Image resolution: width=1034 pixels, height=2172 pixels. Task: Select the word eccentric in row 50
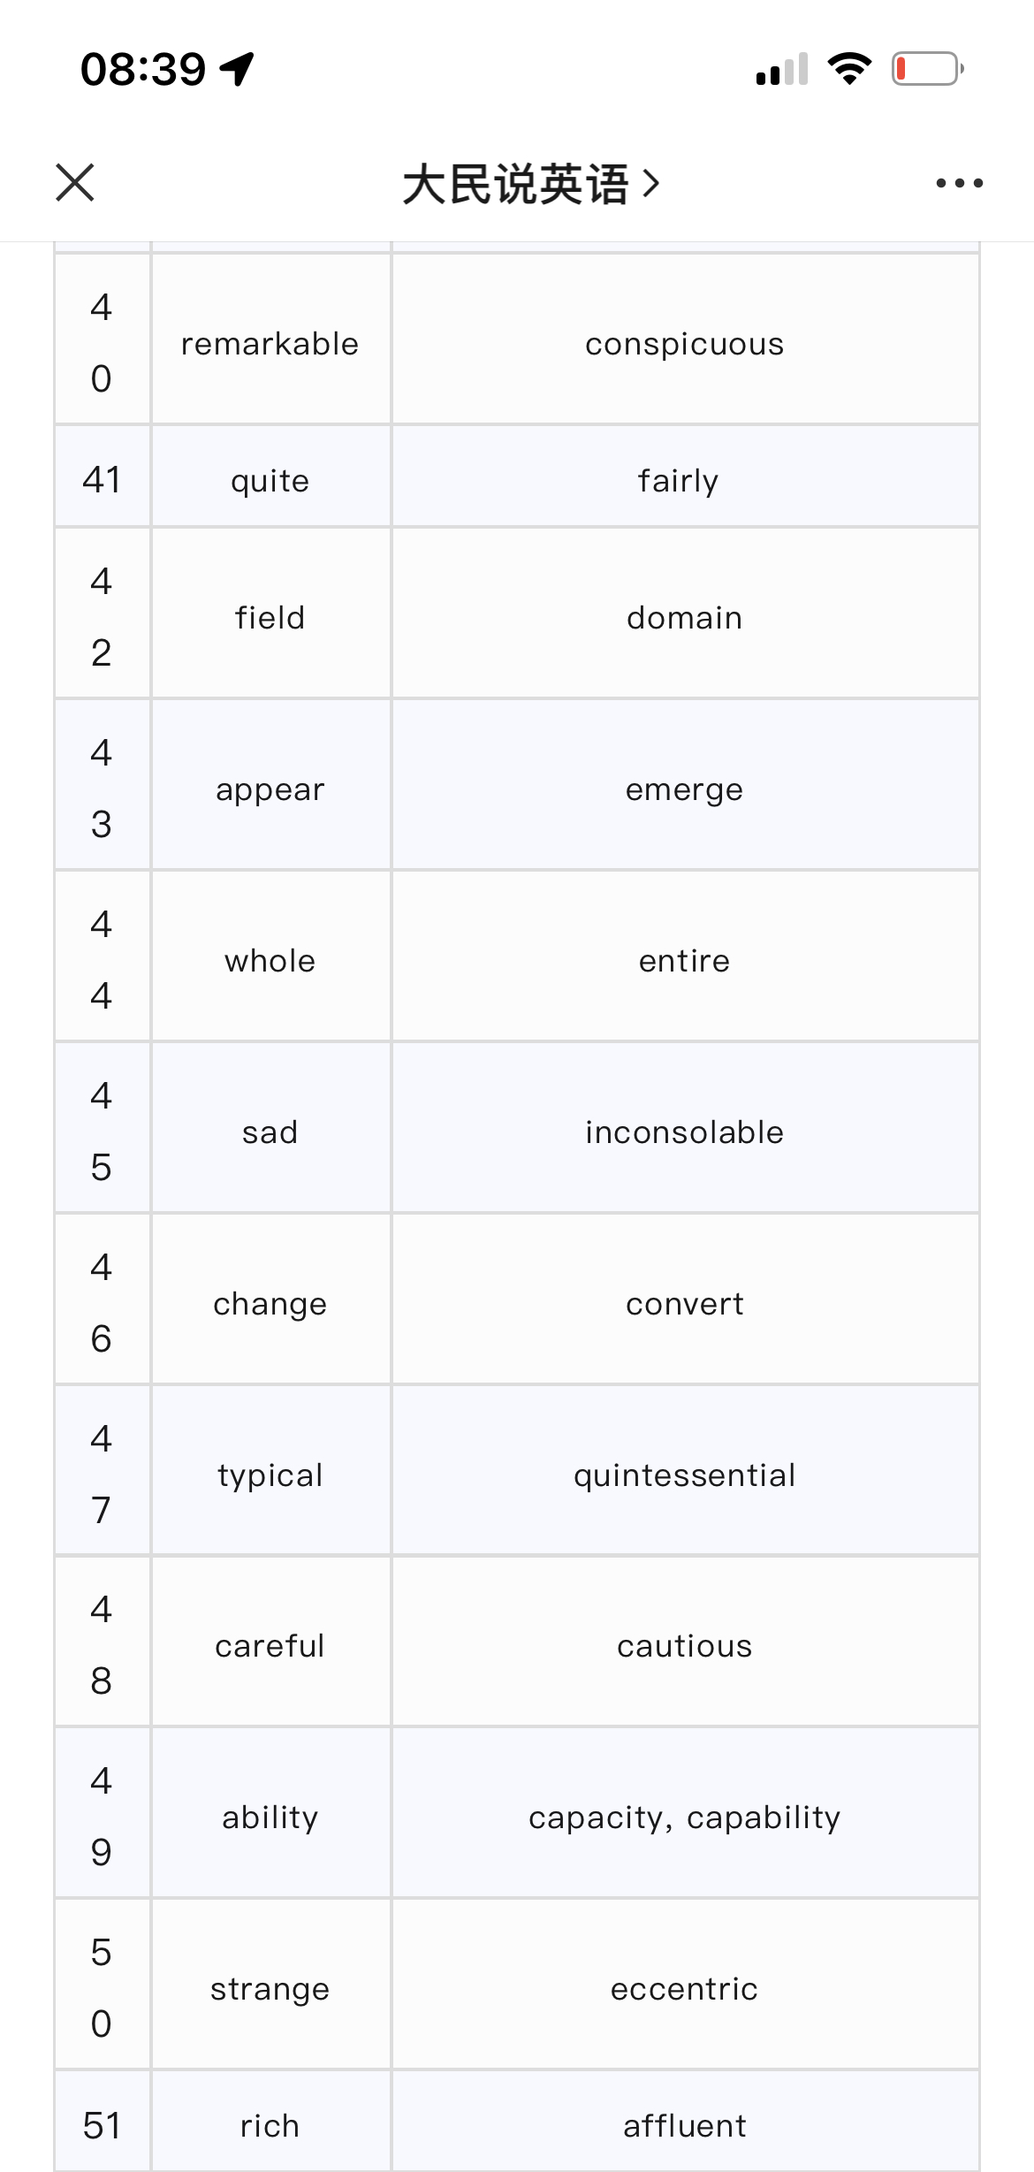tap(685, 1989)
